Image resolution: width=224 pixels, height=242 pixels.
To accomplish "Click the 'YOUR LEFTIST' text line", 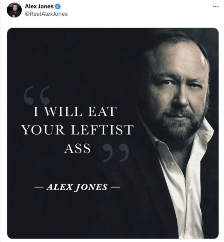I will coord(77,130).
